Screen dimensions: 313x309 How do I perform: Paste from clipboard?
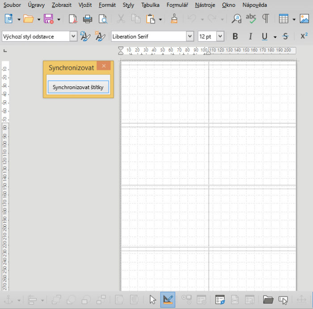151,19
